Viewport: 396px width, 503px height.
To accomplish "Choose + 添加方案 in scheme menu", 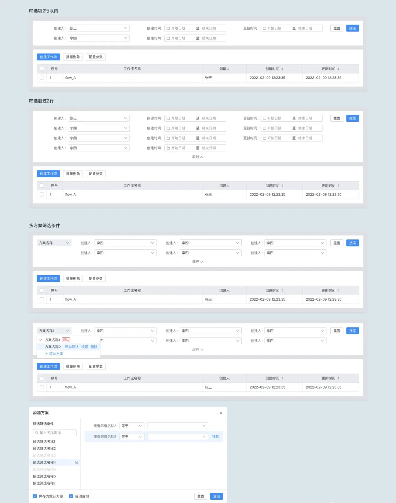I will tap(54, 354).
